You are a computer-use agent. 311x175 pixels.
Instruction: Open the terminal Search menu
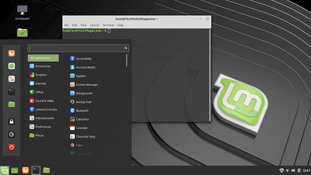[x=95, y=25]
